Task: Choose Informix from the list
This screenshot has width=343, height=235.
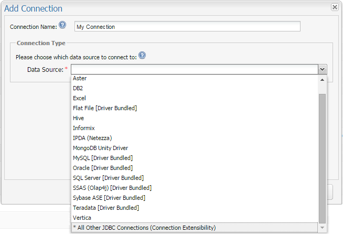Action: pos(83,128)
